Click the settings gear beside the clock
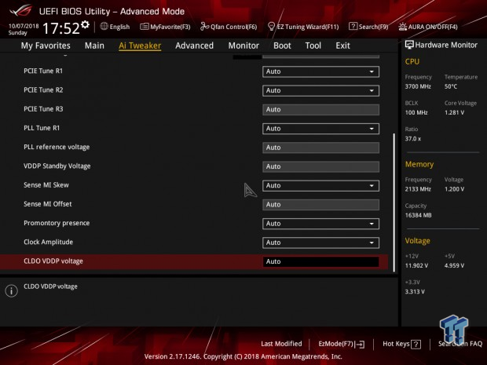 tap(85, 24)
